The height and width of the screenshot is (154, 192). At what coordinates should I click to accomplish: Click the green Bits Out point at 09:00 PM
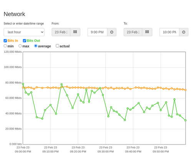(23, 84)
